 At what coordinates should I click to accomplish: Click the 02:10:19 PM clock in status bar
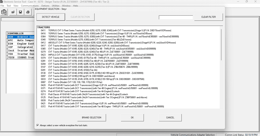pyautogui.click(x=251, y=135)
